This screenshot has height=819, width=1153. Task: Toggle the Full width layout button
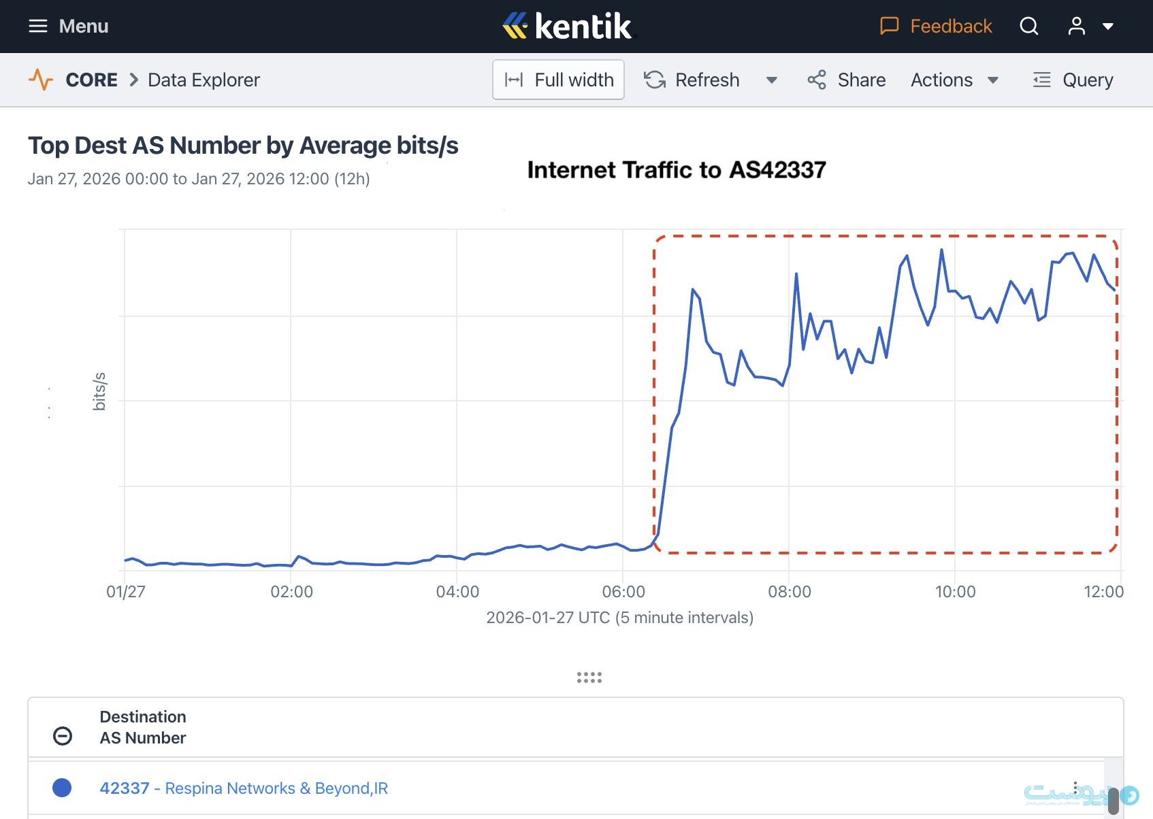558,80
